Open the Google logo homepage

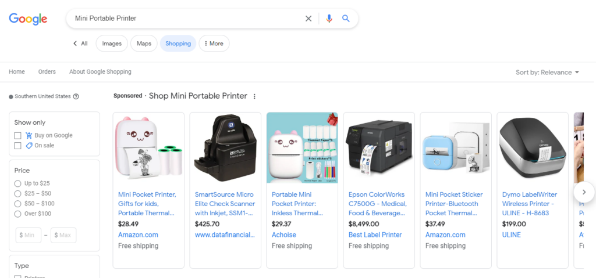(28, 19)
